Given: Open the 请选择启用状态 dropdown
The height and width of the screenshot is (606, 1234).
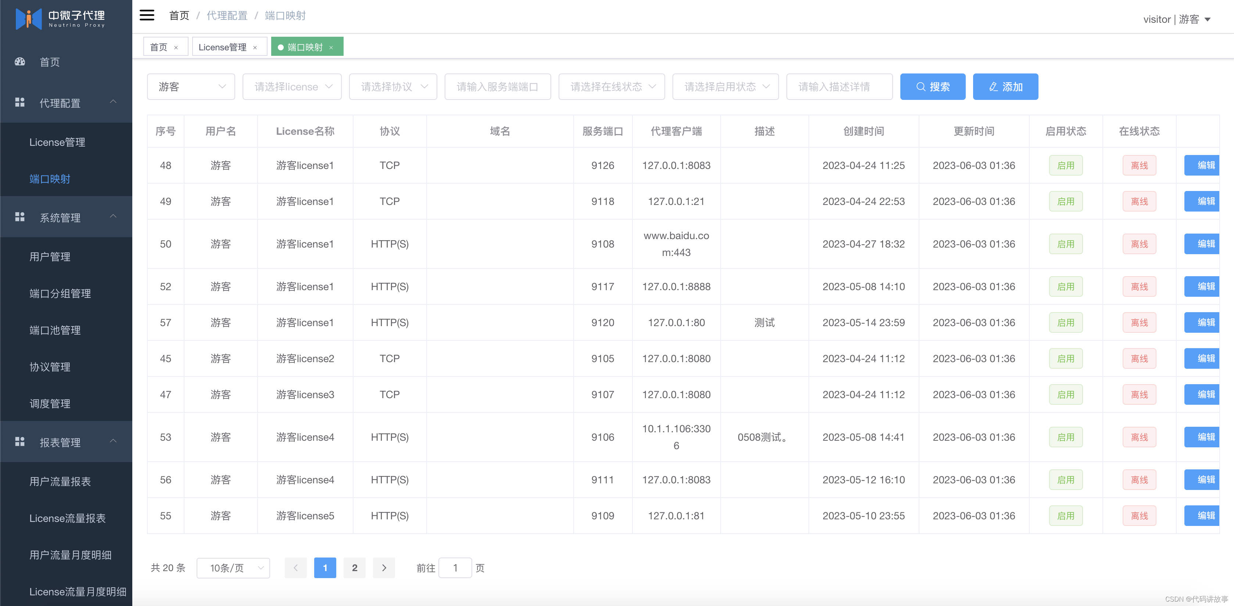Looking at the screenshot, I should pyautogui.click(x=725, y=87).
